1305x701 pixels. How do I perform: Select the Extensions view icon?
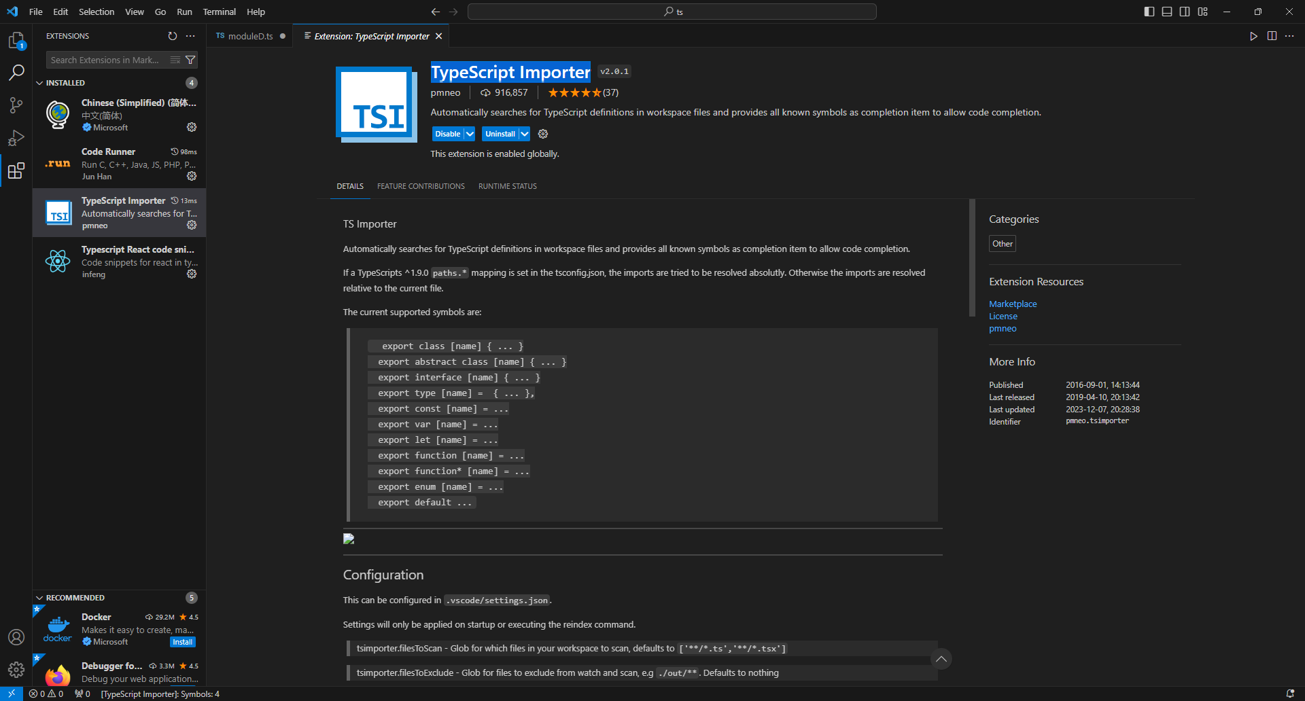tap(16, 170)
